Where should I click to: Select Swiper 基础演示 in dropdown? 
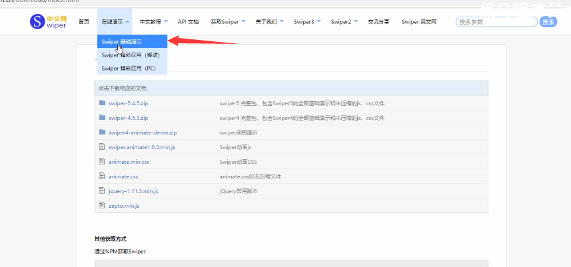click(132, 41)
